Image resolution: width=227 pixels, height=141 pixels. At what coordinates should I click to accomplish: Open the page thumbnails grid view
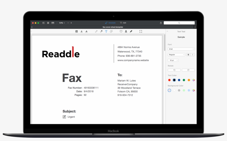click(48, 23)
